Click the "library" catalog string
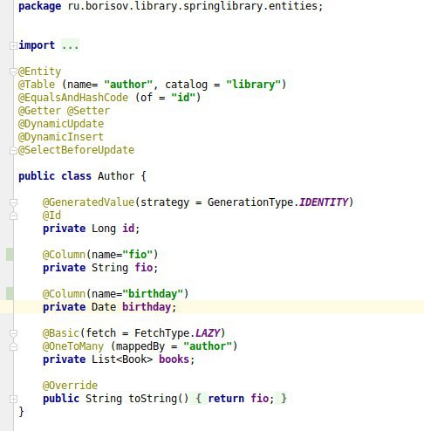 pyautogui.click(x=253, y=85)
